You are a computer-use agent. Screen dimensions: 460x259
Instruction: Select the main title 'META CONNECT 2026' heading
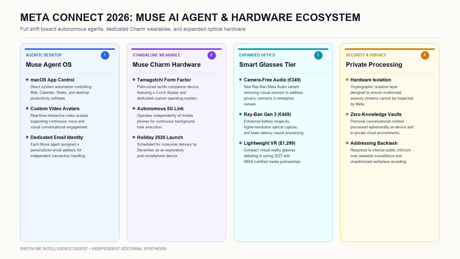click(x=190, y=18)
